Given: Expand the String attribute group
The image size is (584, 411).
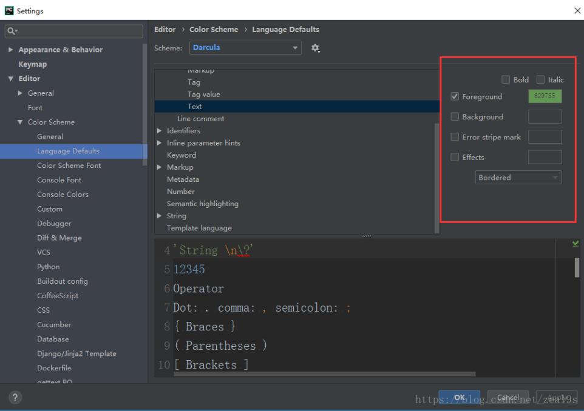Looking at the screenshot, I should 160,216.
